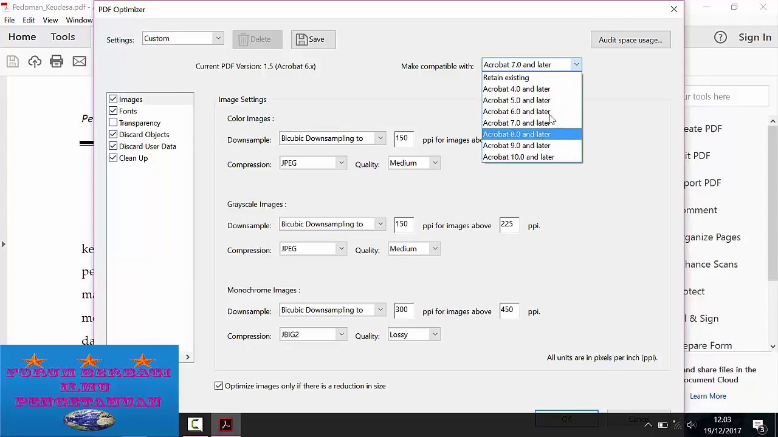
Task: Enable the Transparency checkbox
Action: (113, 123)
